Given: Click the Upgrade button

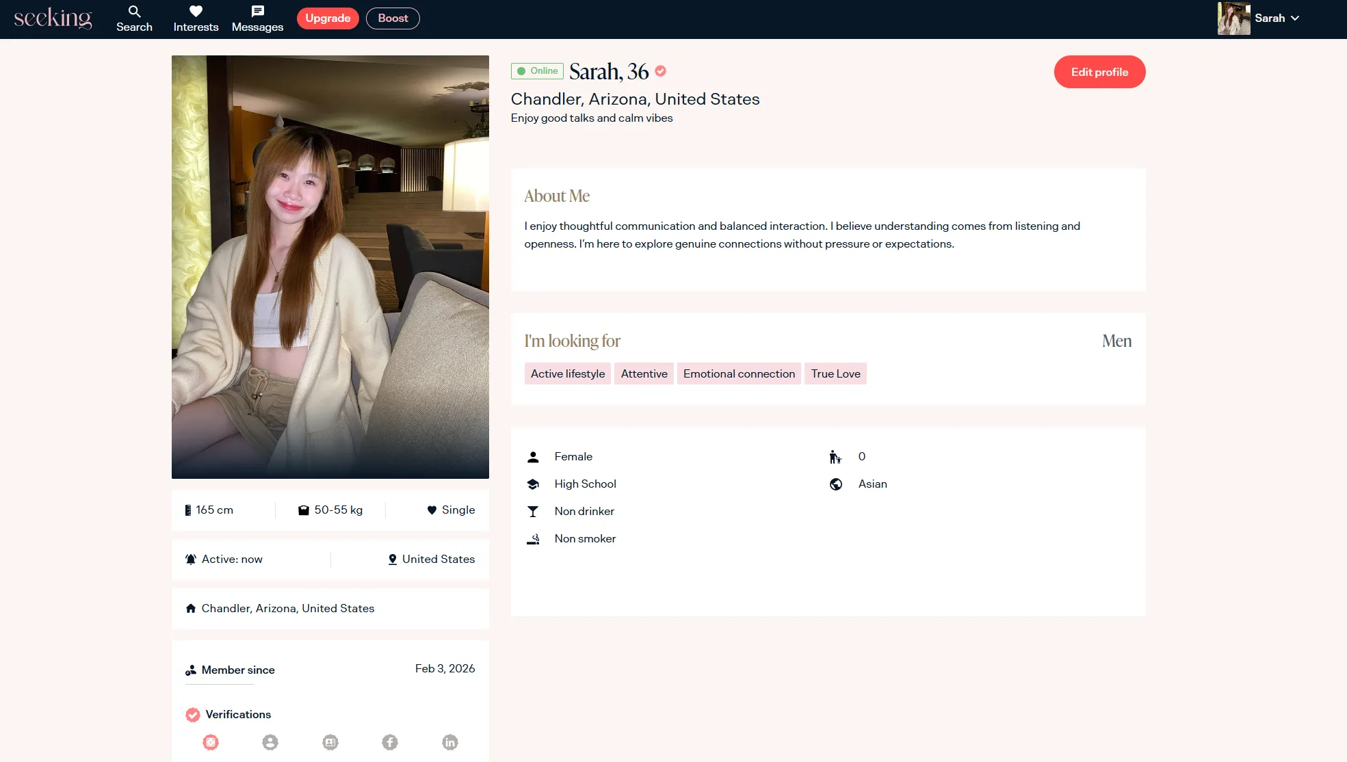Looking at the screenshot, I should [328, 18].
